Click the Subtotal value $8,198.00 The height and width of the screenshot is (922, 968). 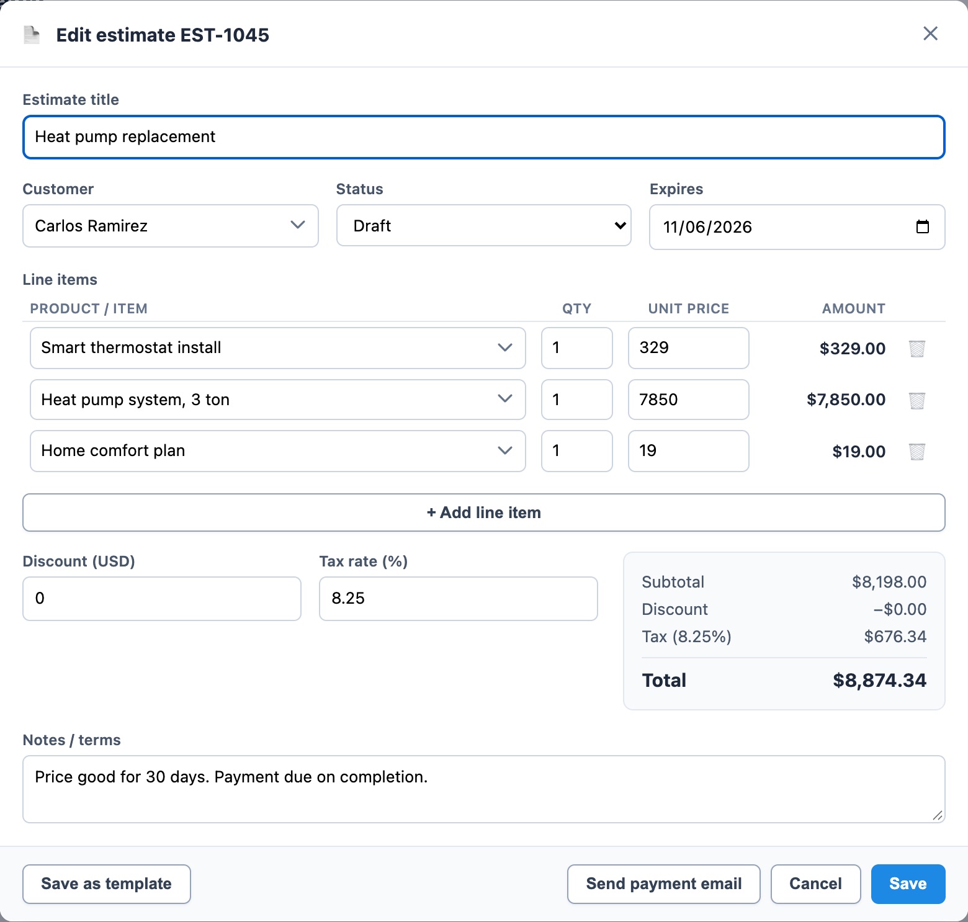click(889, 582)
